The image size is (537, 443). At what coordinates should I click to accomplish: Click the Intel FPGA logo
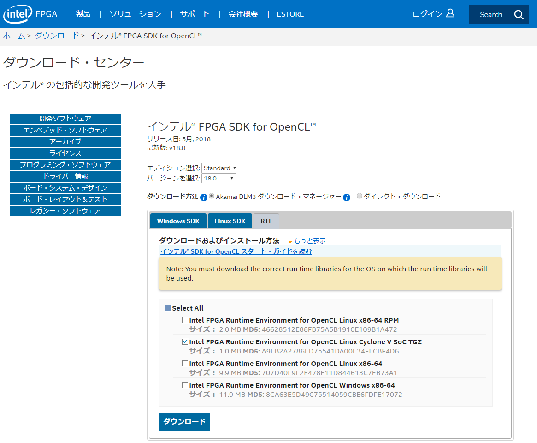tap(30, 14)
